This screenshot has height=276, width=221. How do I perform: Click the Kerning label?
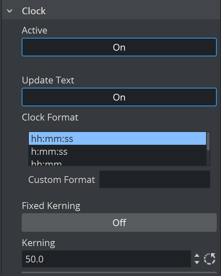(38, 243)
